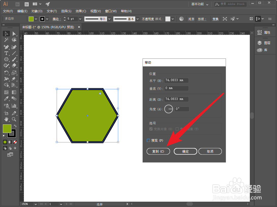Select the Rotate tool
Screen dimensions: 277x207
tap(6, 73)
